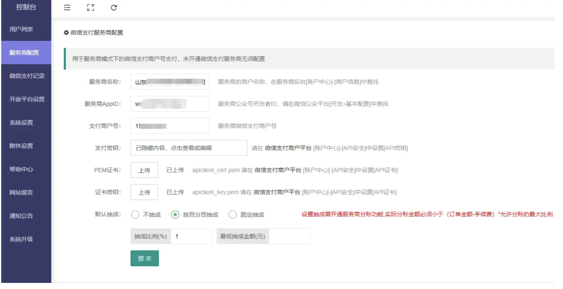
Task: Open 系统设置 menu item
Action: pyautogui.click(x=26, y=123)
